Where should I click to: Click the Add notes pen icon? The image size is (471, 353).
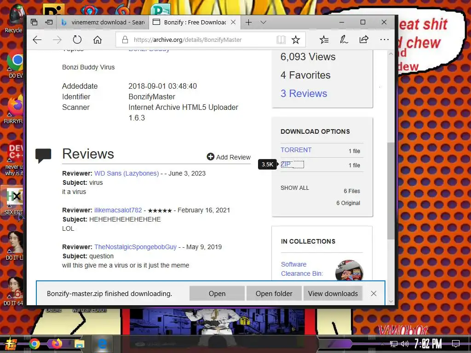click(x=344, y=40)
